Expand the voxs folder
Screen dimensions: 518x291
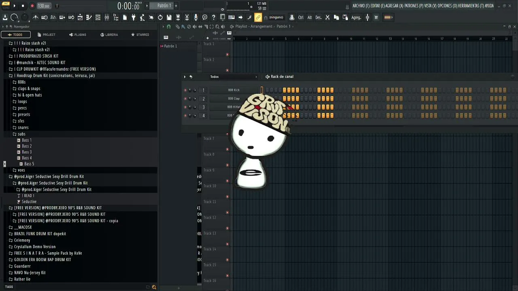[15, 170]
